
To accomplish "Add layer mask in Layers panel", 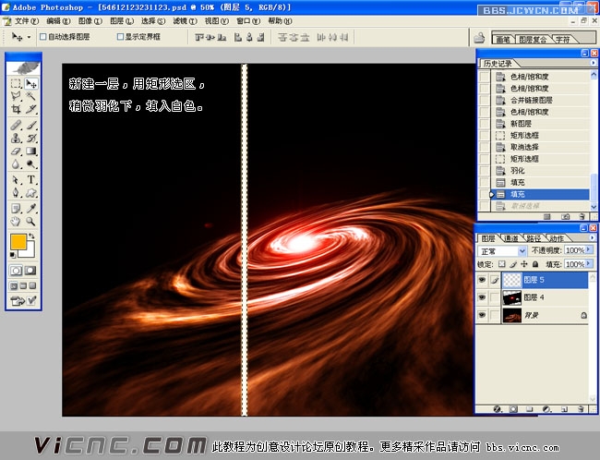I will coord(513,409).
